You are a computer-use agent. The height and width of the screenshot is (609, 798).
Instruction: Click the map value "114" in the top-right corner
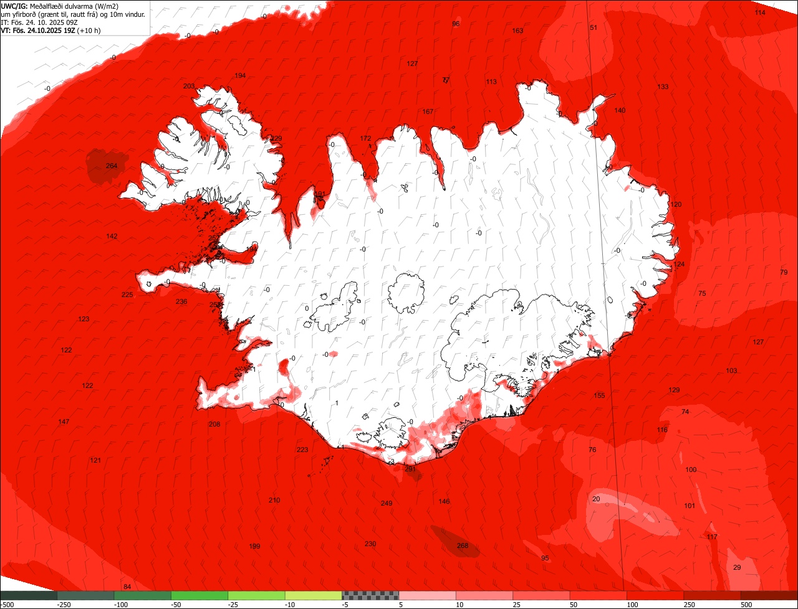coord(760,13)
